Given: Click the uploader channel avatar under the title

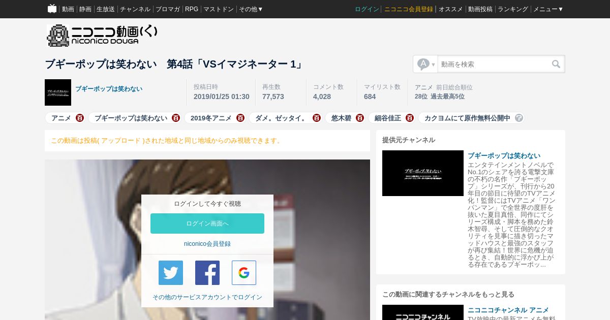Looking at the screenshot, I should point(58,92).
